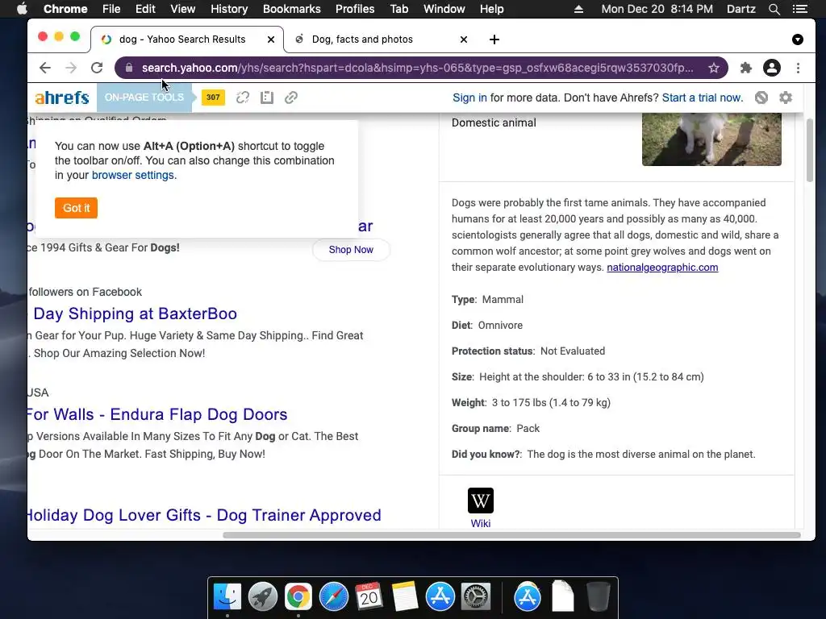The height and width of the screenshot is (619, 826).
Task: Open a new tab with plus button
Action: pyautogui.click(x=494, y=39)
